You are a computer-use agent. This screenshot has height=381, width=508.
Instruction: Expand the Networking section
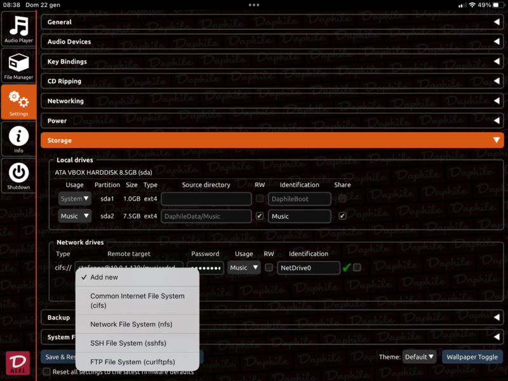272,101
